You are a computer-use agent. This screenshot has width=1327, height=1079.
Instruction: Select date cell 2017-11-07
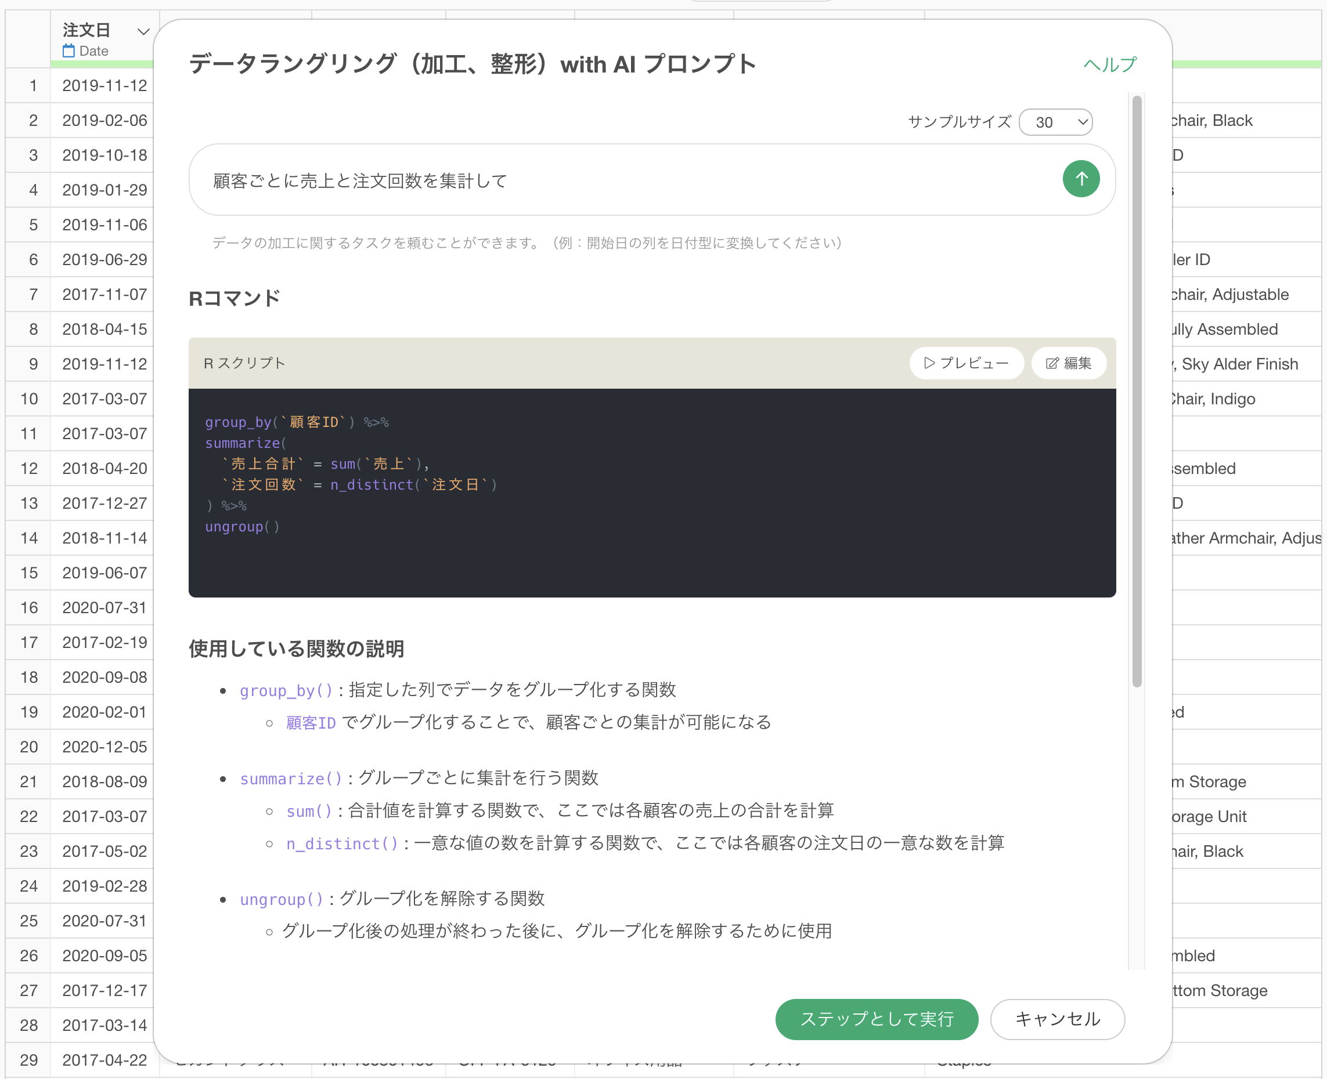[x=104, y=294]
